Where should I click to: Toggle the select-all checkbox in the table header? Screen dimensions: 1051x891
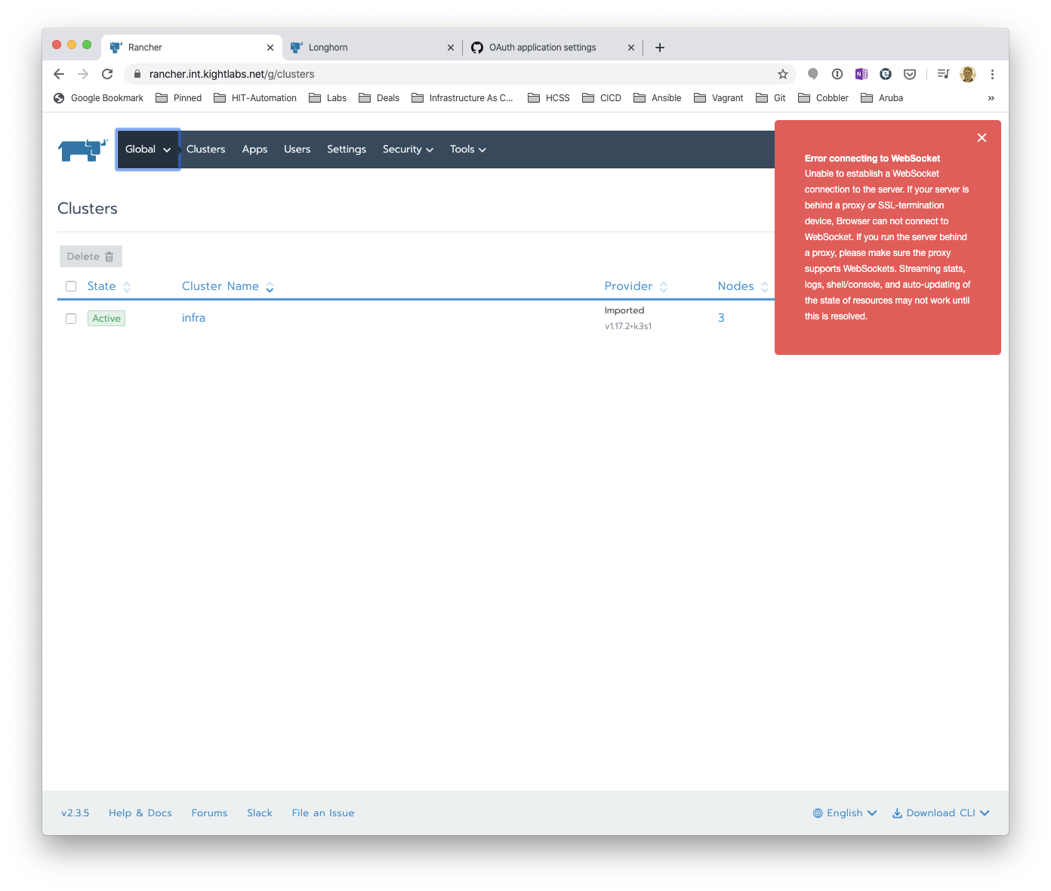[x=71, y=286]
